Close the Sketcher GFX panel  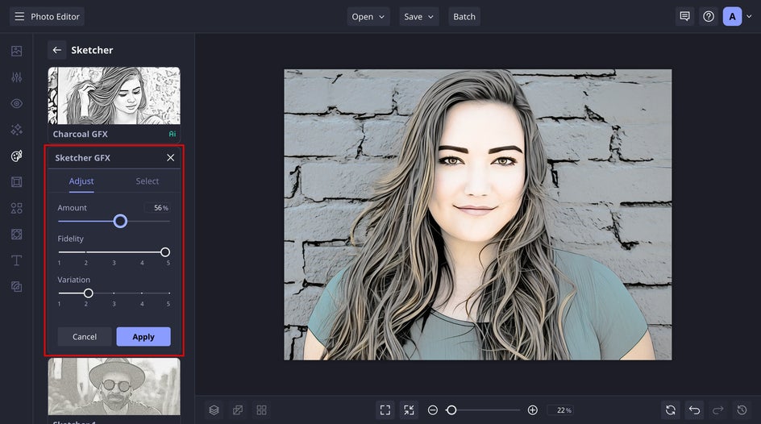(x=170, y=158)
